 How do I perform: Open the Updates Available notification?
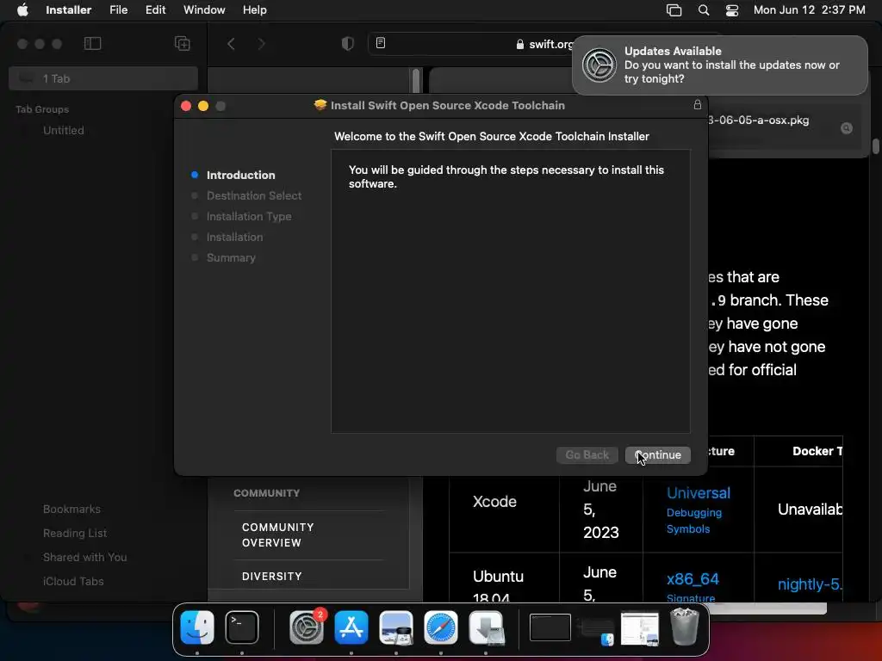tap(719, 65)
